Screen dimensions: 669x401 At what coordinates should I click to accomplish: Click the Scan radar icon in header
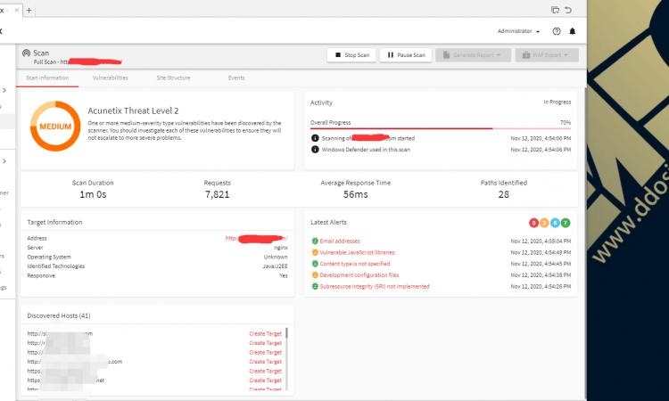point(26,53)
